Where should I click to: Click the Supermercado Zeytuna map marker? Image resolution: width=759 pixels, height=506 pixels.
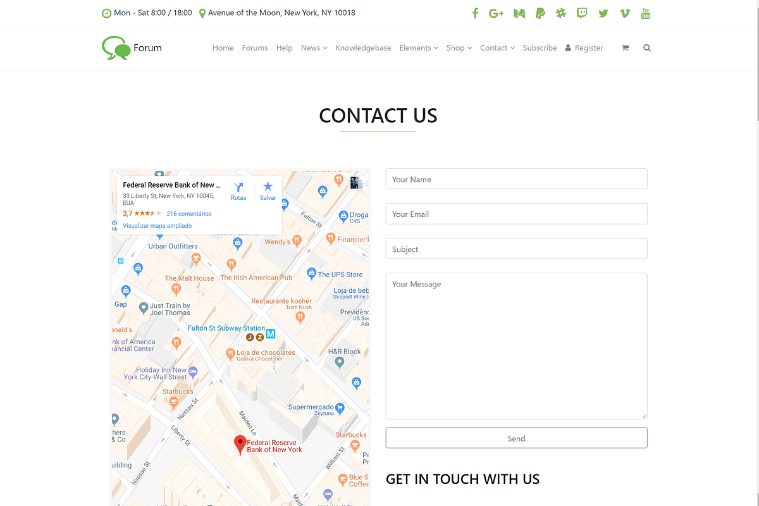coord(340,408)
